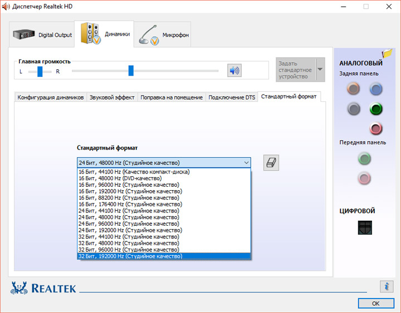
Task: Expand the Задать стандартное устройство arrow
Action: click(320, 69)
